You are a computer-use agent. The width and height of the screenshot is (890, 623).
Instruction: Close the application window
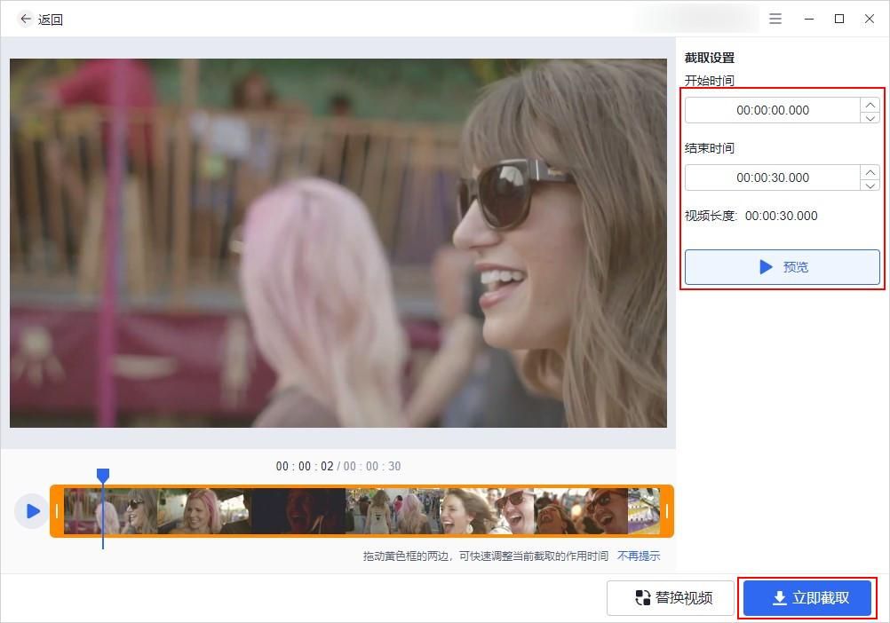click(x=870, y=19)
